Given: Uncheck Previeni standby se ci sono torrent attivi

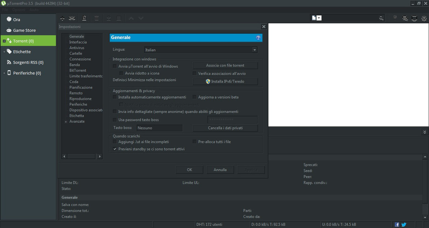Looking at the screenshot, I should 115,149.
